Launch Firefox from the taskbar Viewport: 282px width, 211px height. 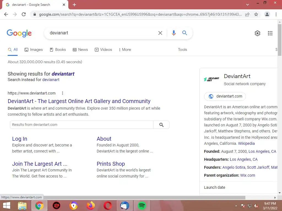[90, 206]
